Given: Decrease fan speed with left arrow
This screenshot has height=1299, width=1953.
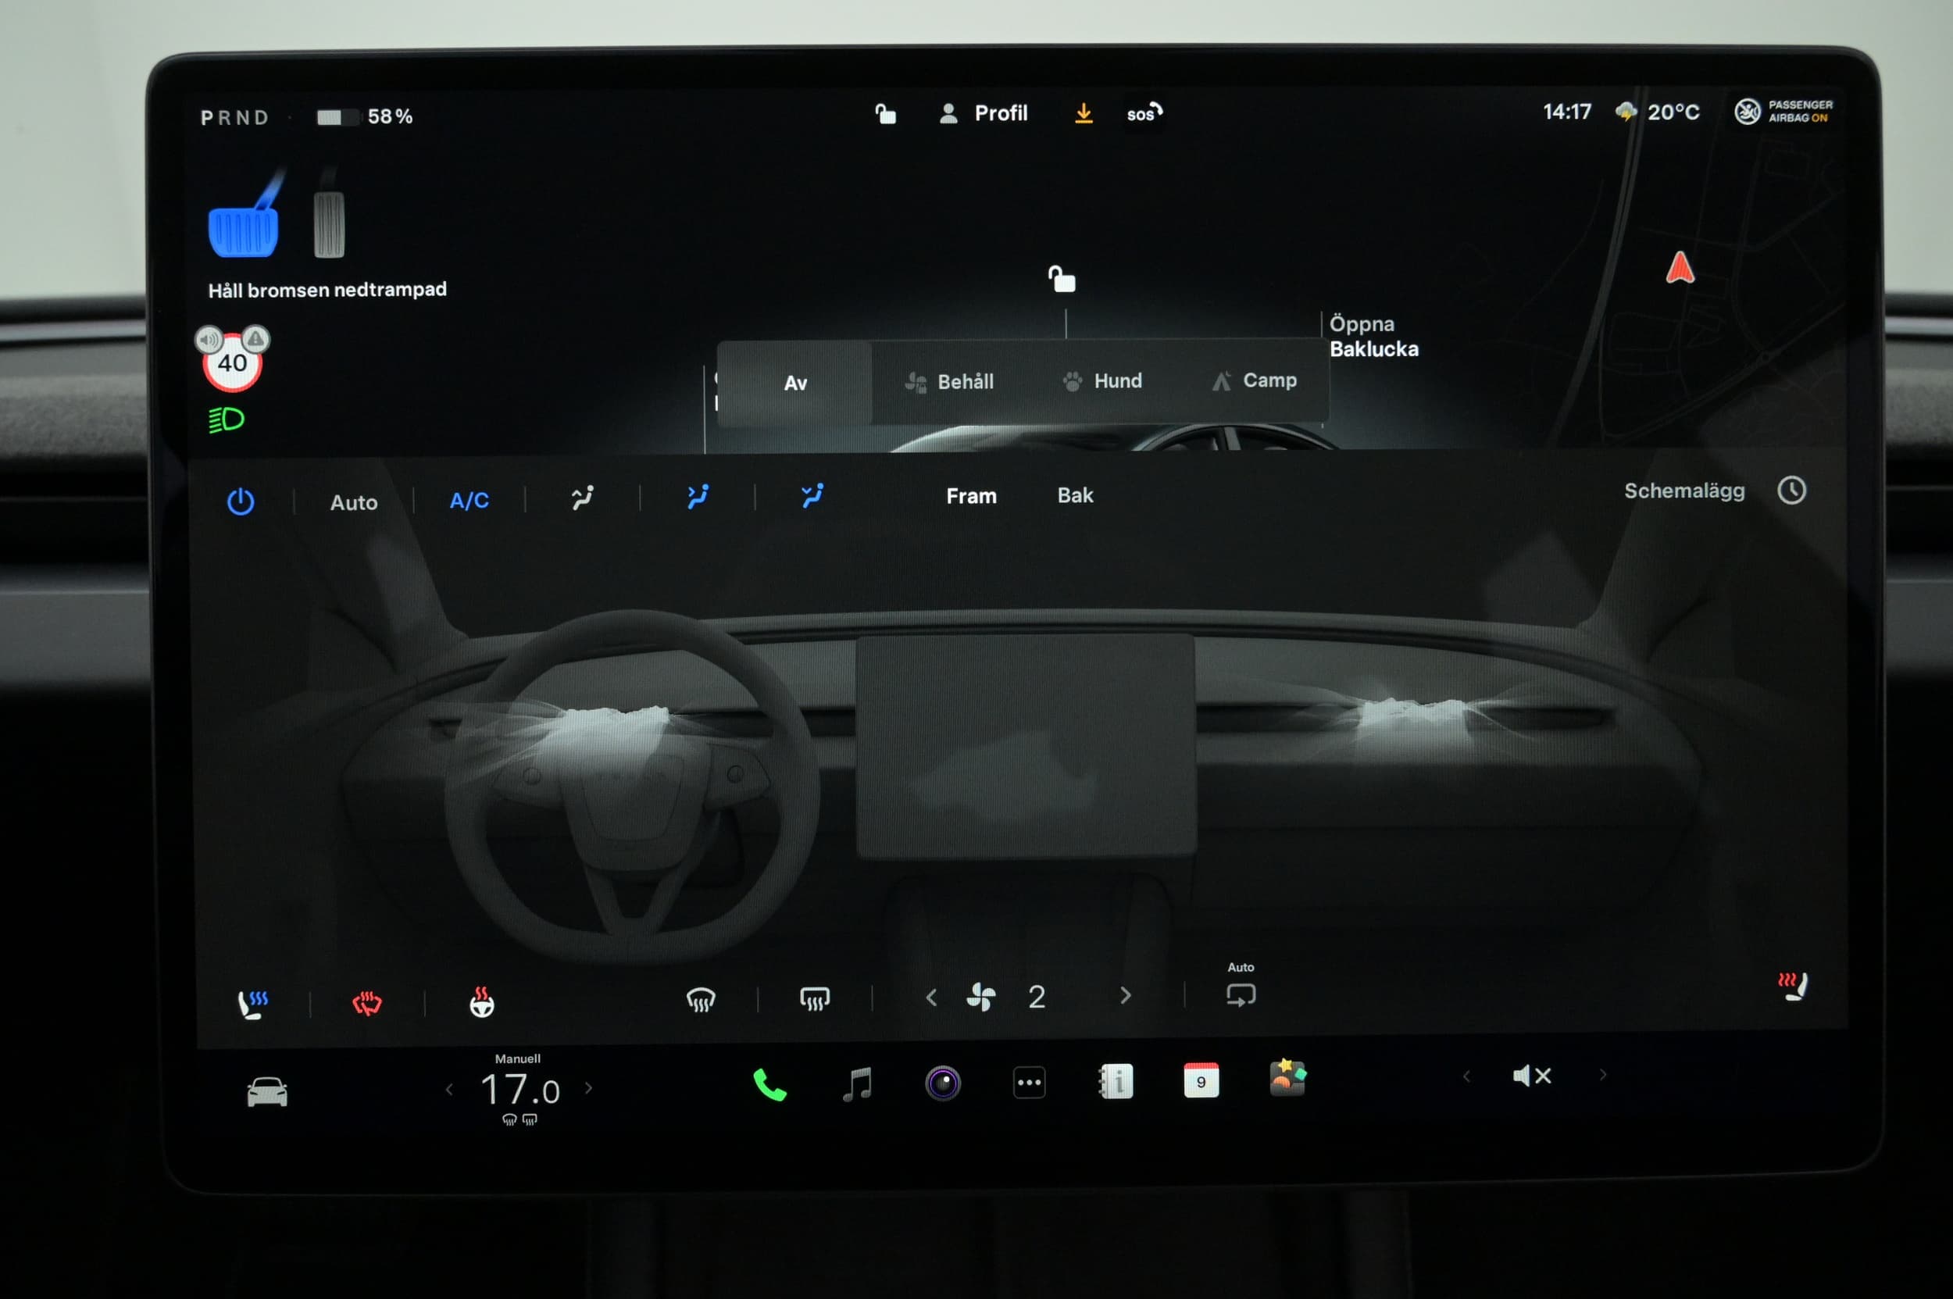Looking at the screenshot, I should (931, 997).
